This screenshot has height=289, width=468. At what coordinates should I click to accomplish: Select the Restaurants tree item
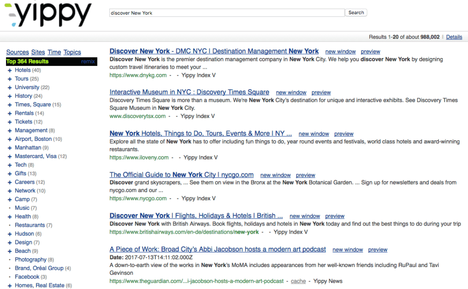(x=30, y=225)
